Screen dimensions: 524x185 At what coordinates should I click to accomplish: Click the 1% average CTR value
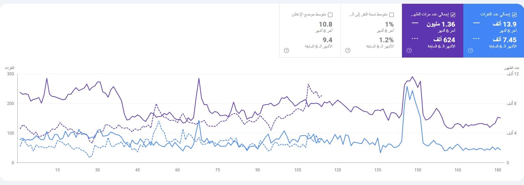389,24
